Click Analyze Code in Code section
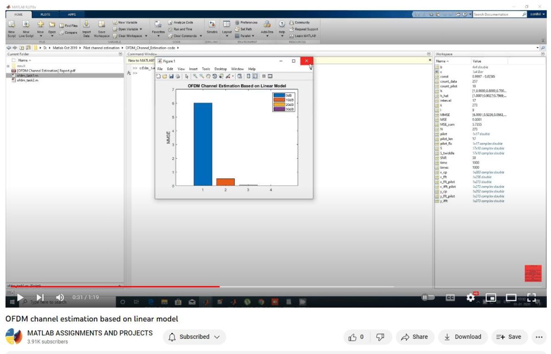The height and width of the screenshot is (354, 551). coord(180,22)
